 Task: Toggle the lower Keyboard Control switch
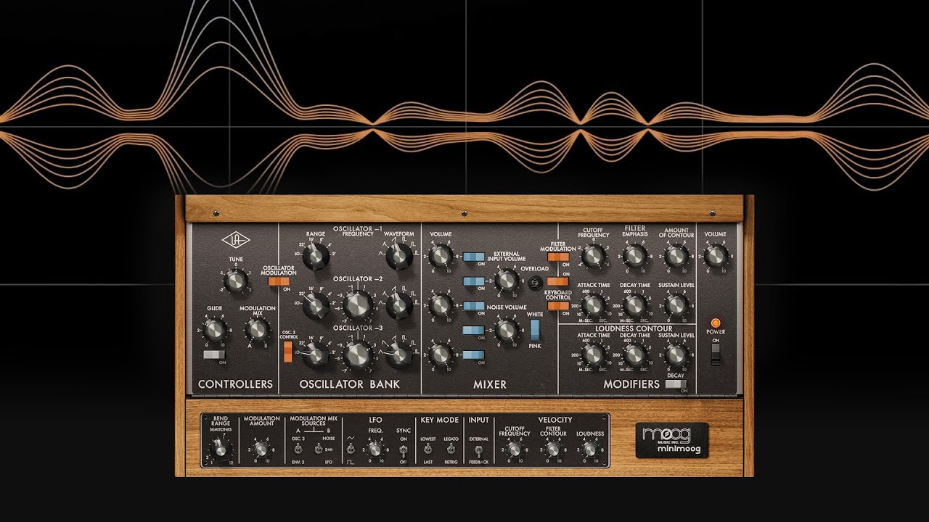[x=558, y=306]
